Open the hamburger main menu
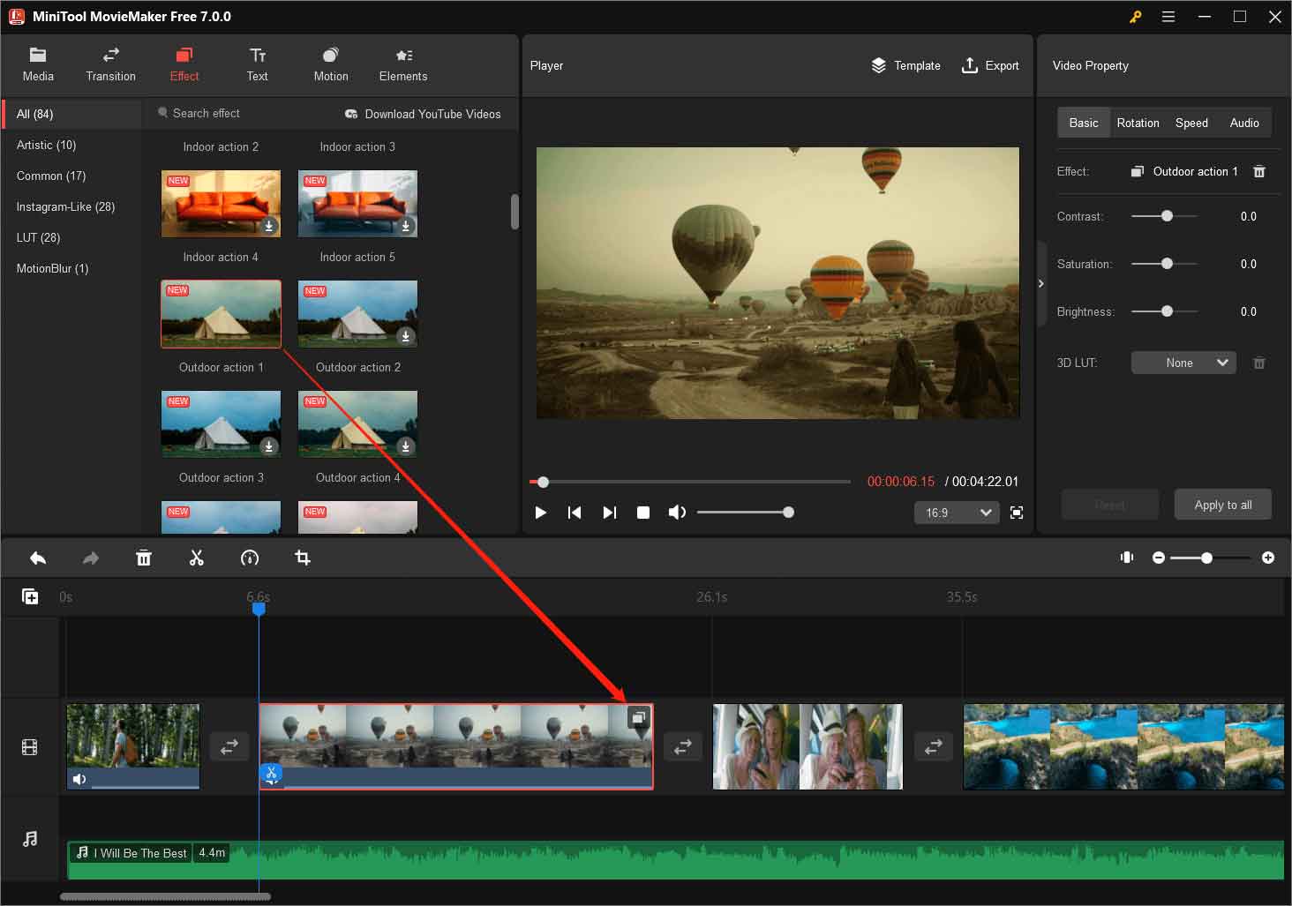Screen dimensions: 1292x906 point(1168,16)
